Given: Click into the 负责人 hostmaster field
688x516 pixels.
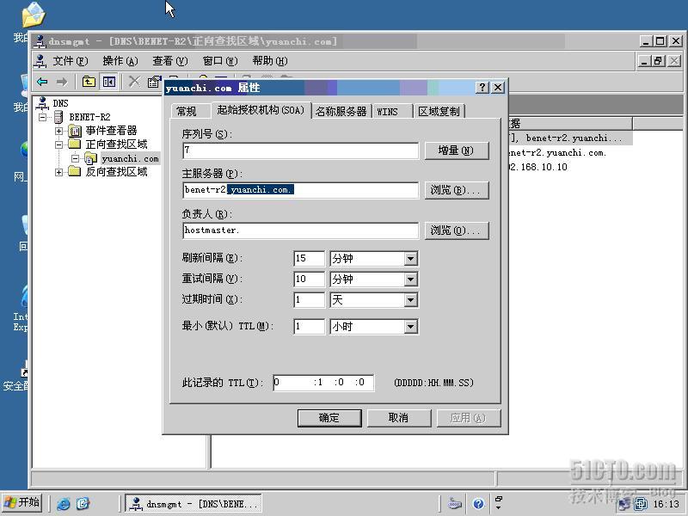Looking at the screenshot, I should tap(300, 230).
